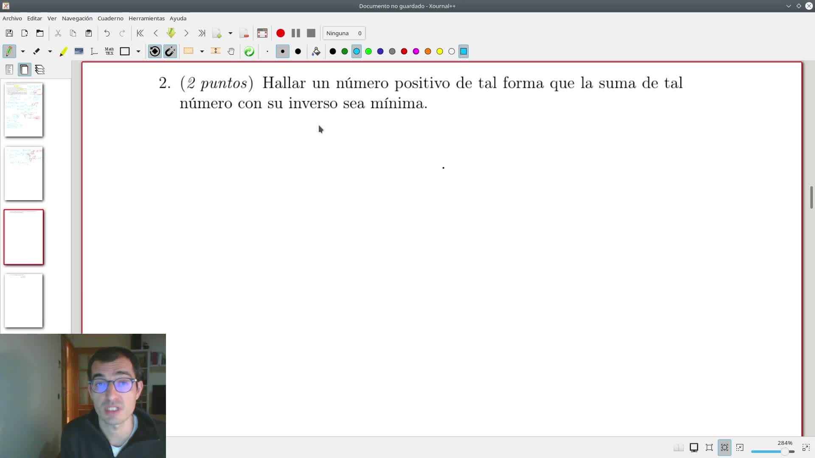Open the Herramientas menu
Viewport: 815px width, 458px height.
point(146,18)
